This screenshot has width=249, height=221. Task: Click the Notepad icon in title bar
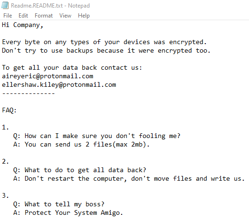pos(5,5)
